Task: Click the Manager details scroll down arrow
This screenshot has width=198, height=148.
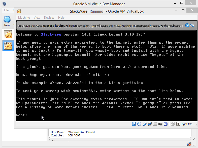Action: coord(194,139)
